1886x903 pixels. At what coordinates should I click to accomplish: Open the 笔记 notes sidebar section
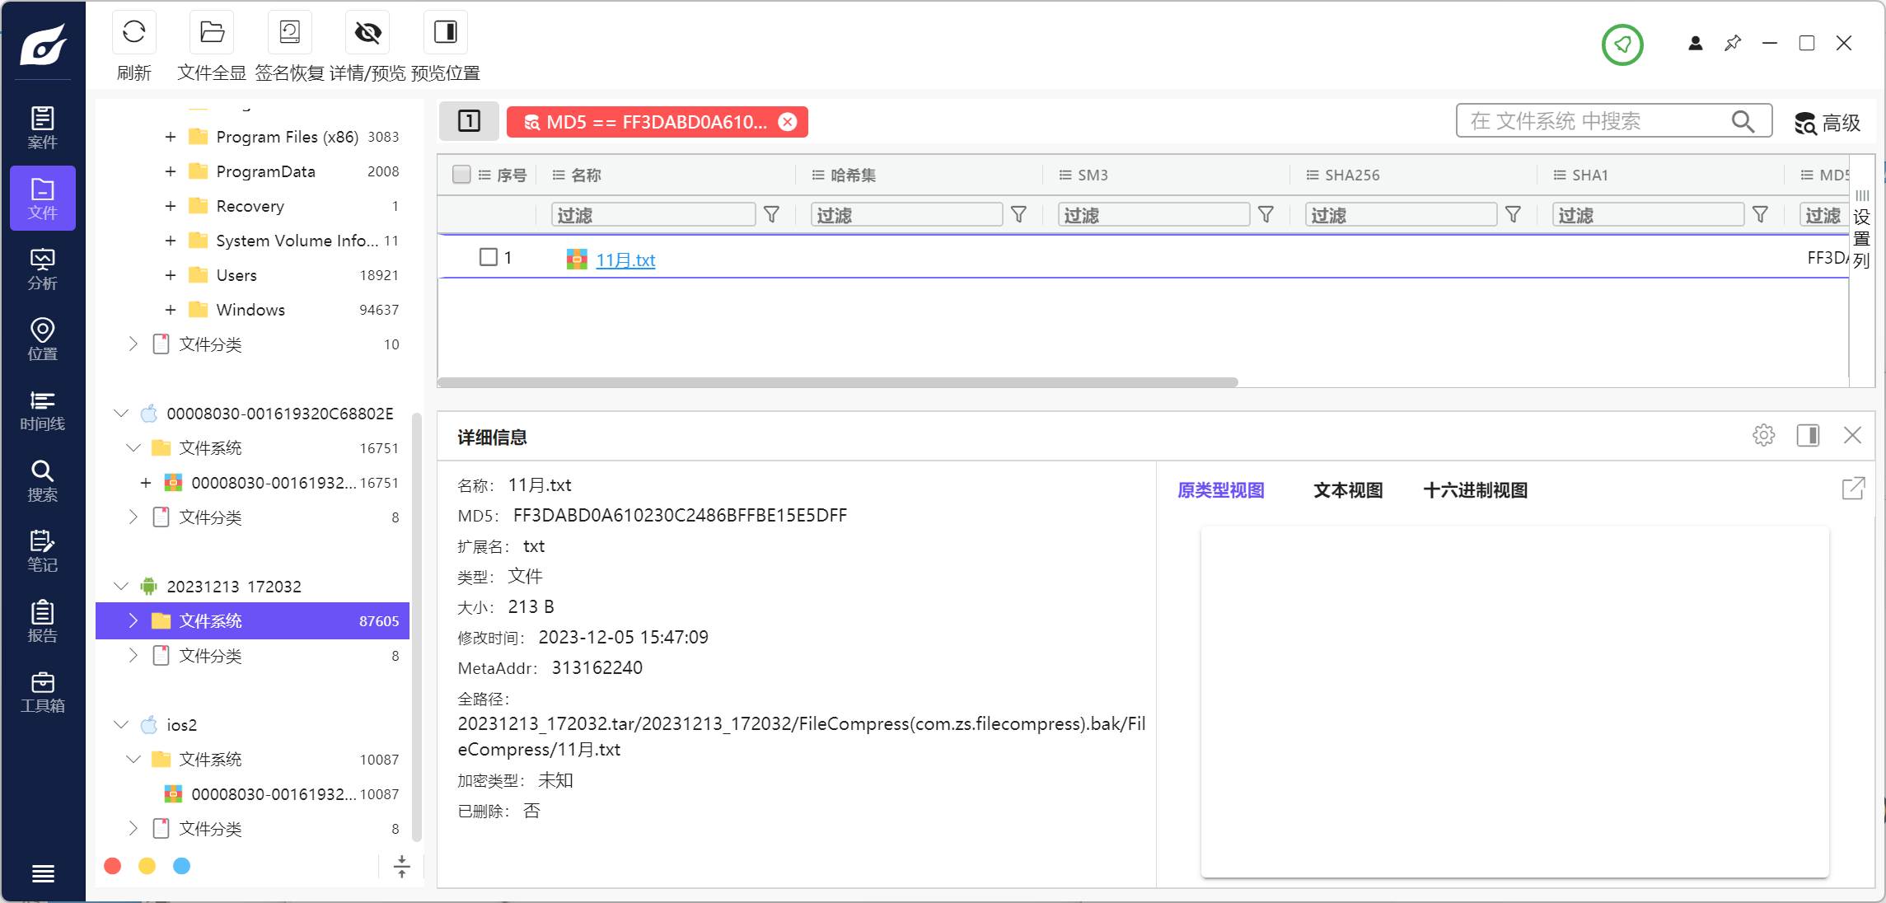[43, 551]
